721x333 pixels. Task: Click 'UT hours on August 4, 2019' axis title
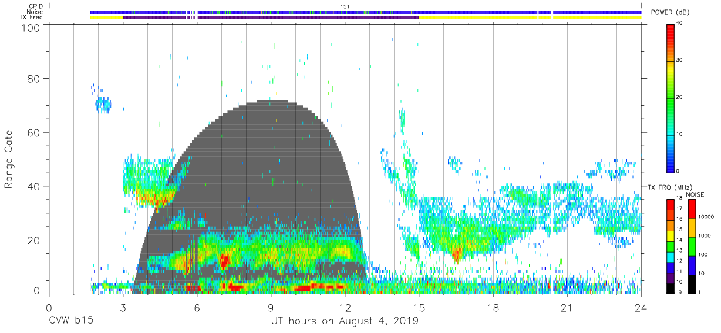[345, 322]
